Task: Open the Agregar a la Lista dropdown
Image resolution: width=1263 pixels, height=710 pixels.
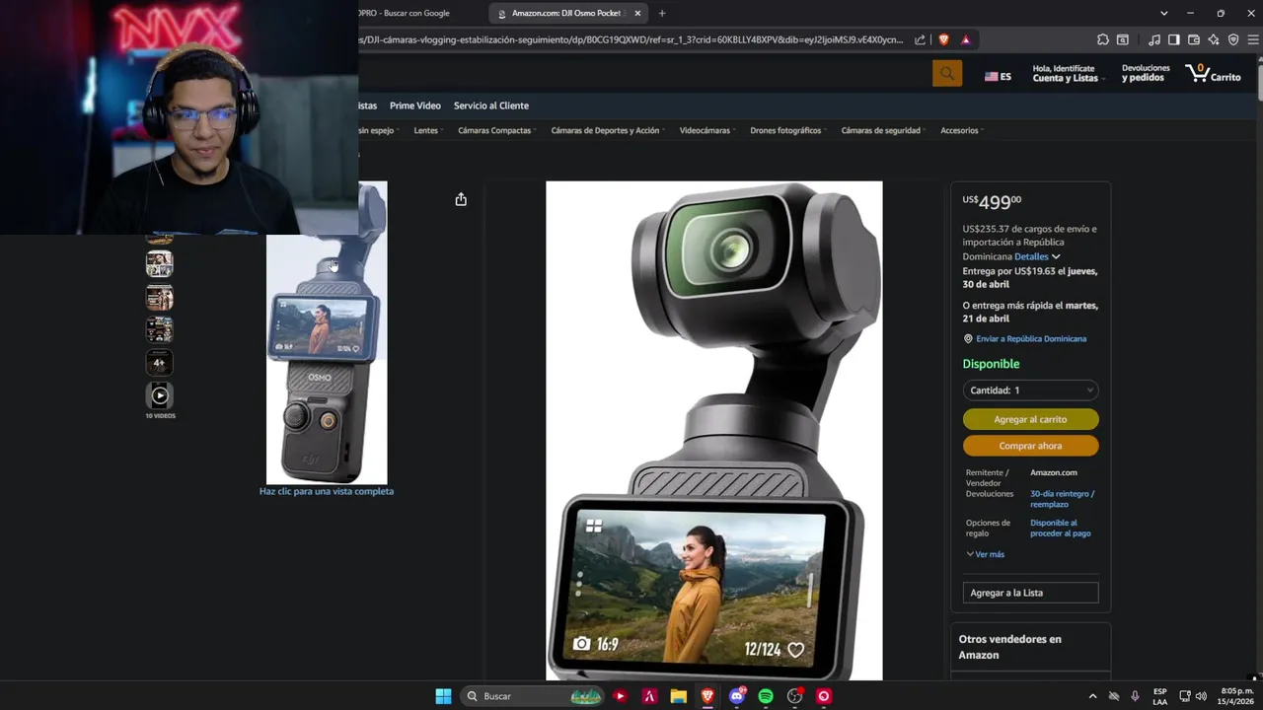Action: click(1030, 593)
